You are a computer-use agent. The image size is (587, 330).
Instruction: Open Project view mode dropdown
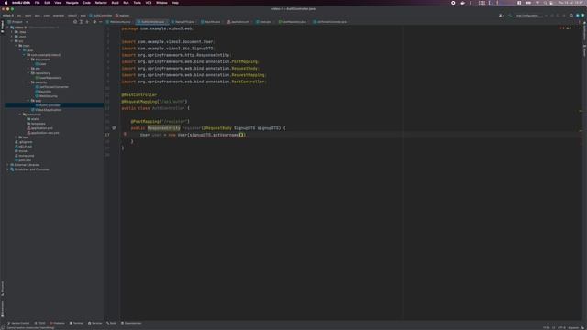click(x=17, y=22)
